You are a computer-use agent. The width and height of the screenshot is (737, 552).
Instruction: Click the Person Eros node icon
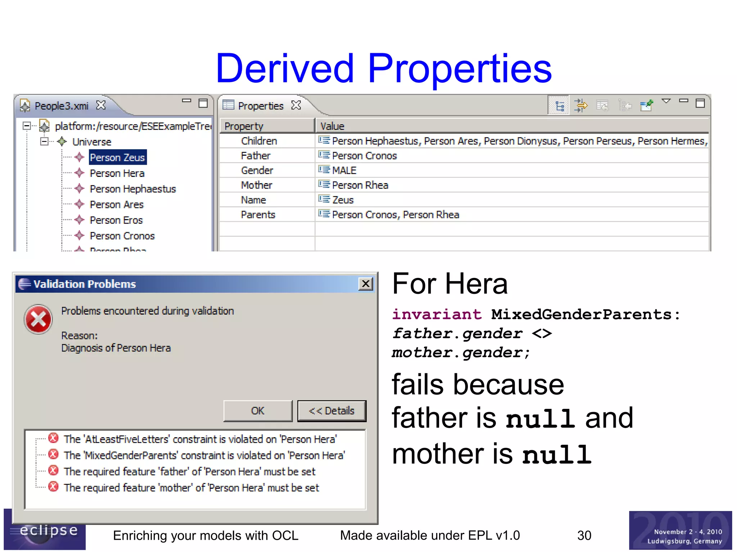pyautogui.click(x=79, y=220)
